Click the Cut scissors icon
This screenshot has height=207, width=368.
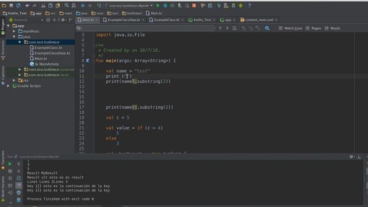click(x=43, y=5)
